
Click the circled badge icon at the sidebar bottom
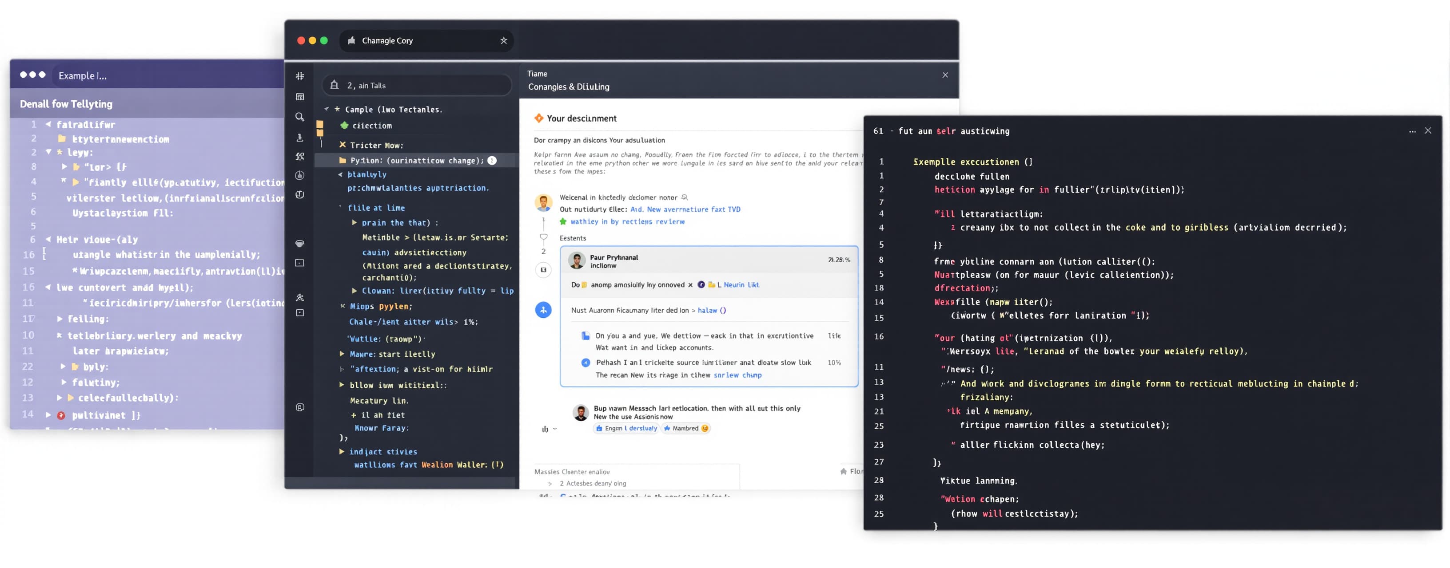(300, 407)
